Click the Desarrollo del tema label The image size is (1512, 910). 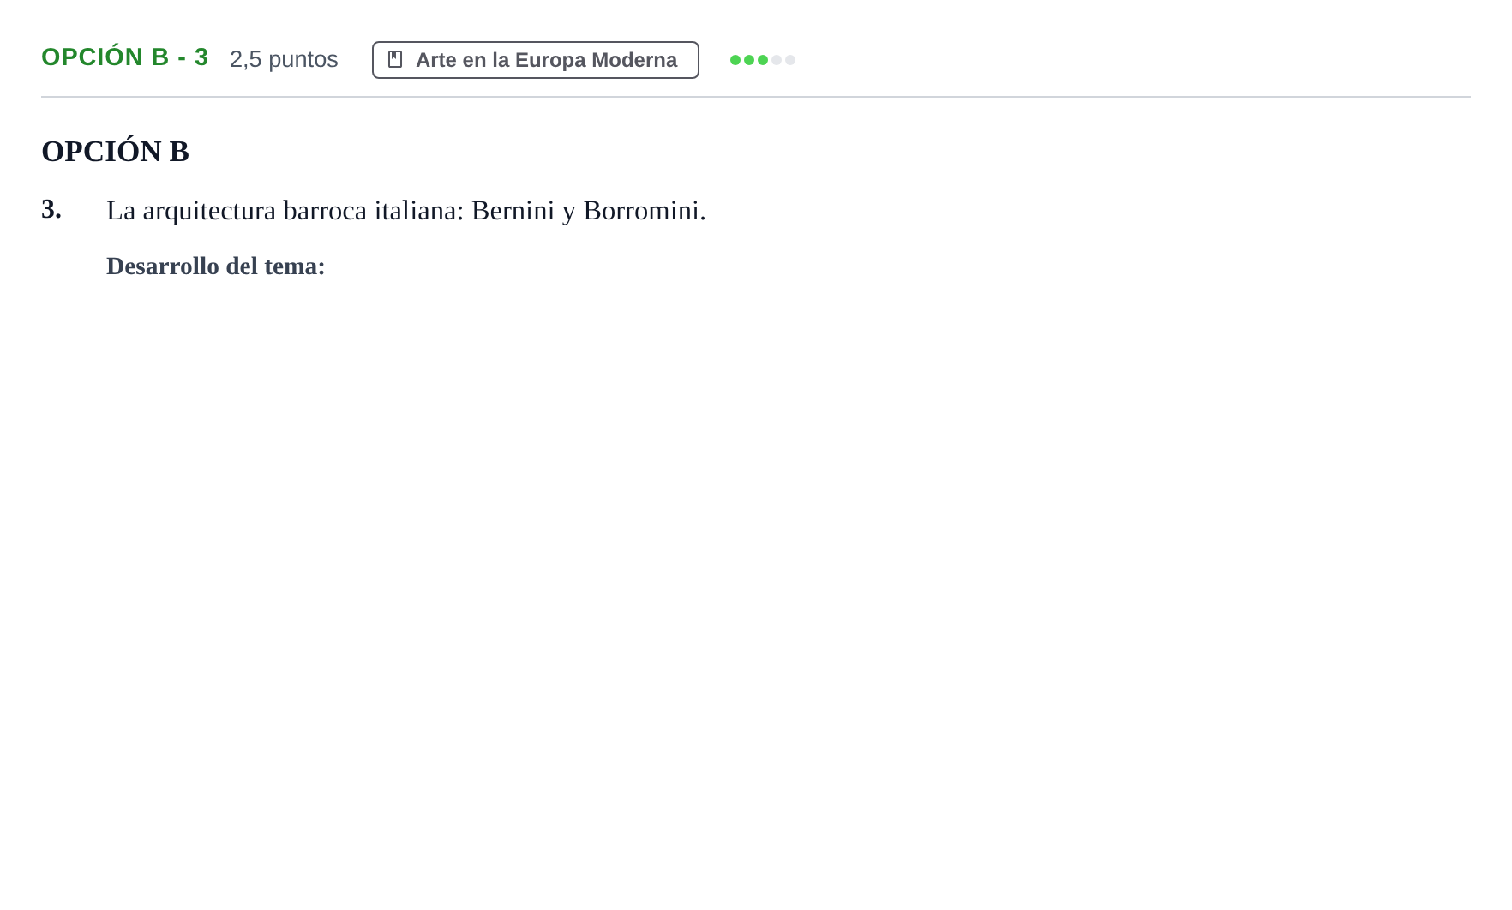216,266
